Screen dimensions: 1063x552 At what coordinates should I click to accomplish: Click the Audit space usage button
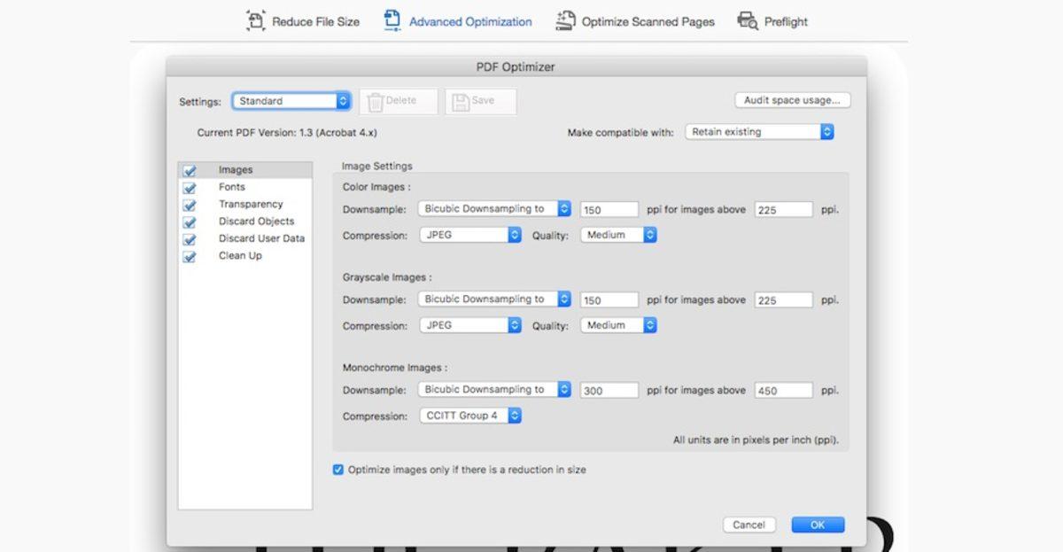(x=792, y=99)
